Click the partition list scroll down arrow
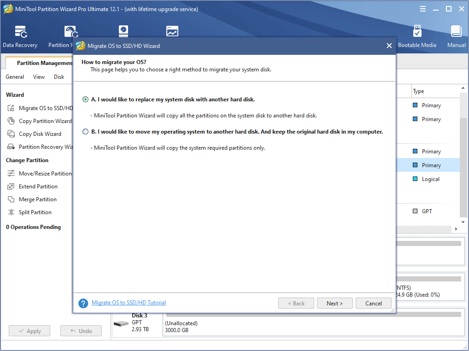Viewport: 469px width, 351px height. coord(463,222)
